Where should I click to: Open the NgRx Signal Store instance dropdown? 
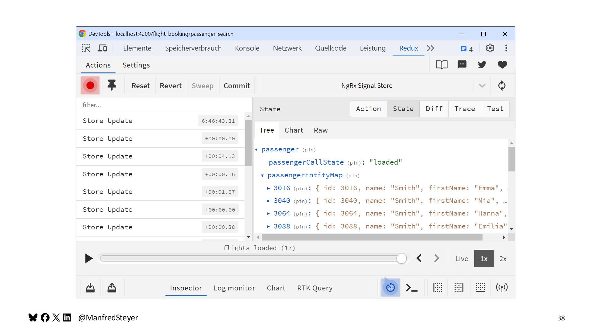[x=482, y=86]
